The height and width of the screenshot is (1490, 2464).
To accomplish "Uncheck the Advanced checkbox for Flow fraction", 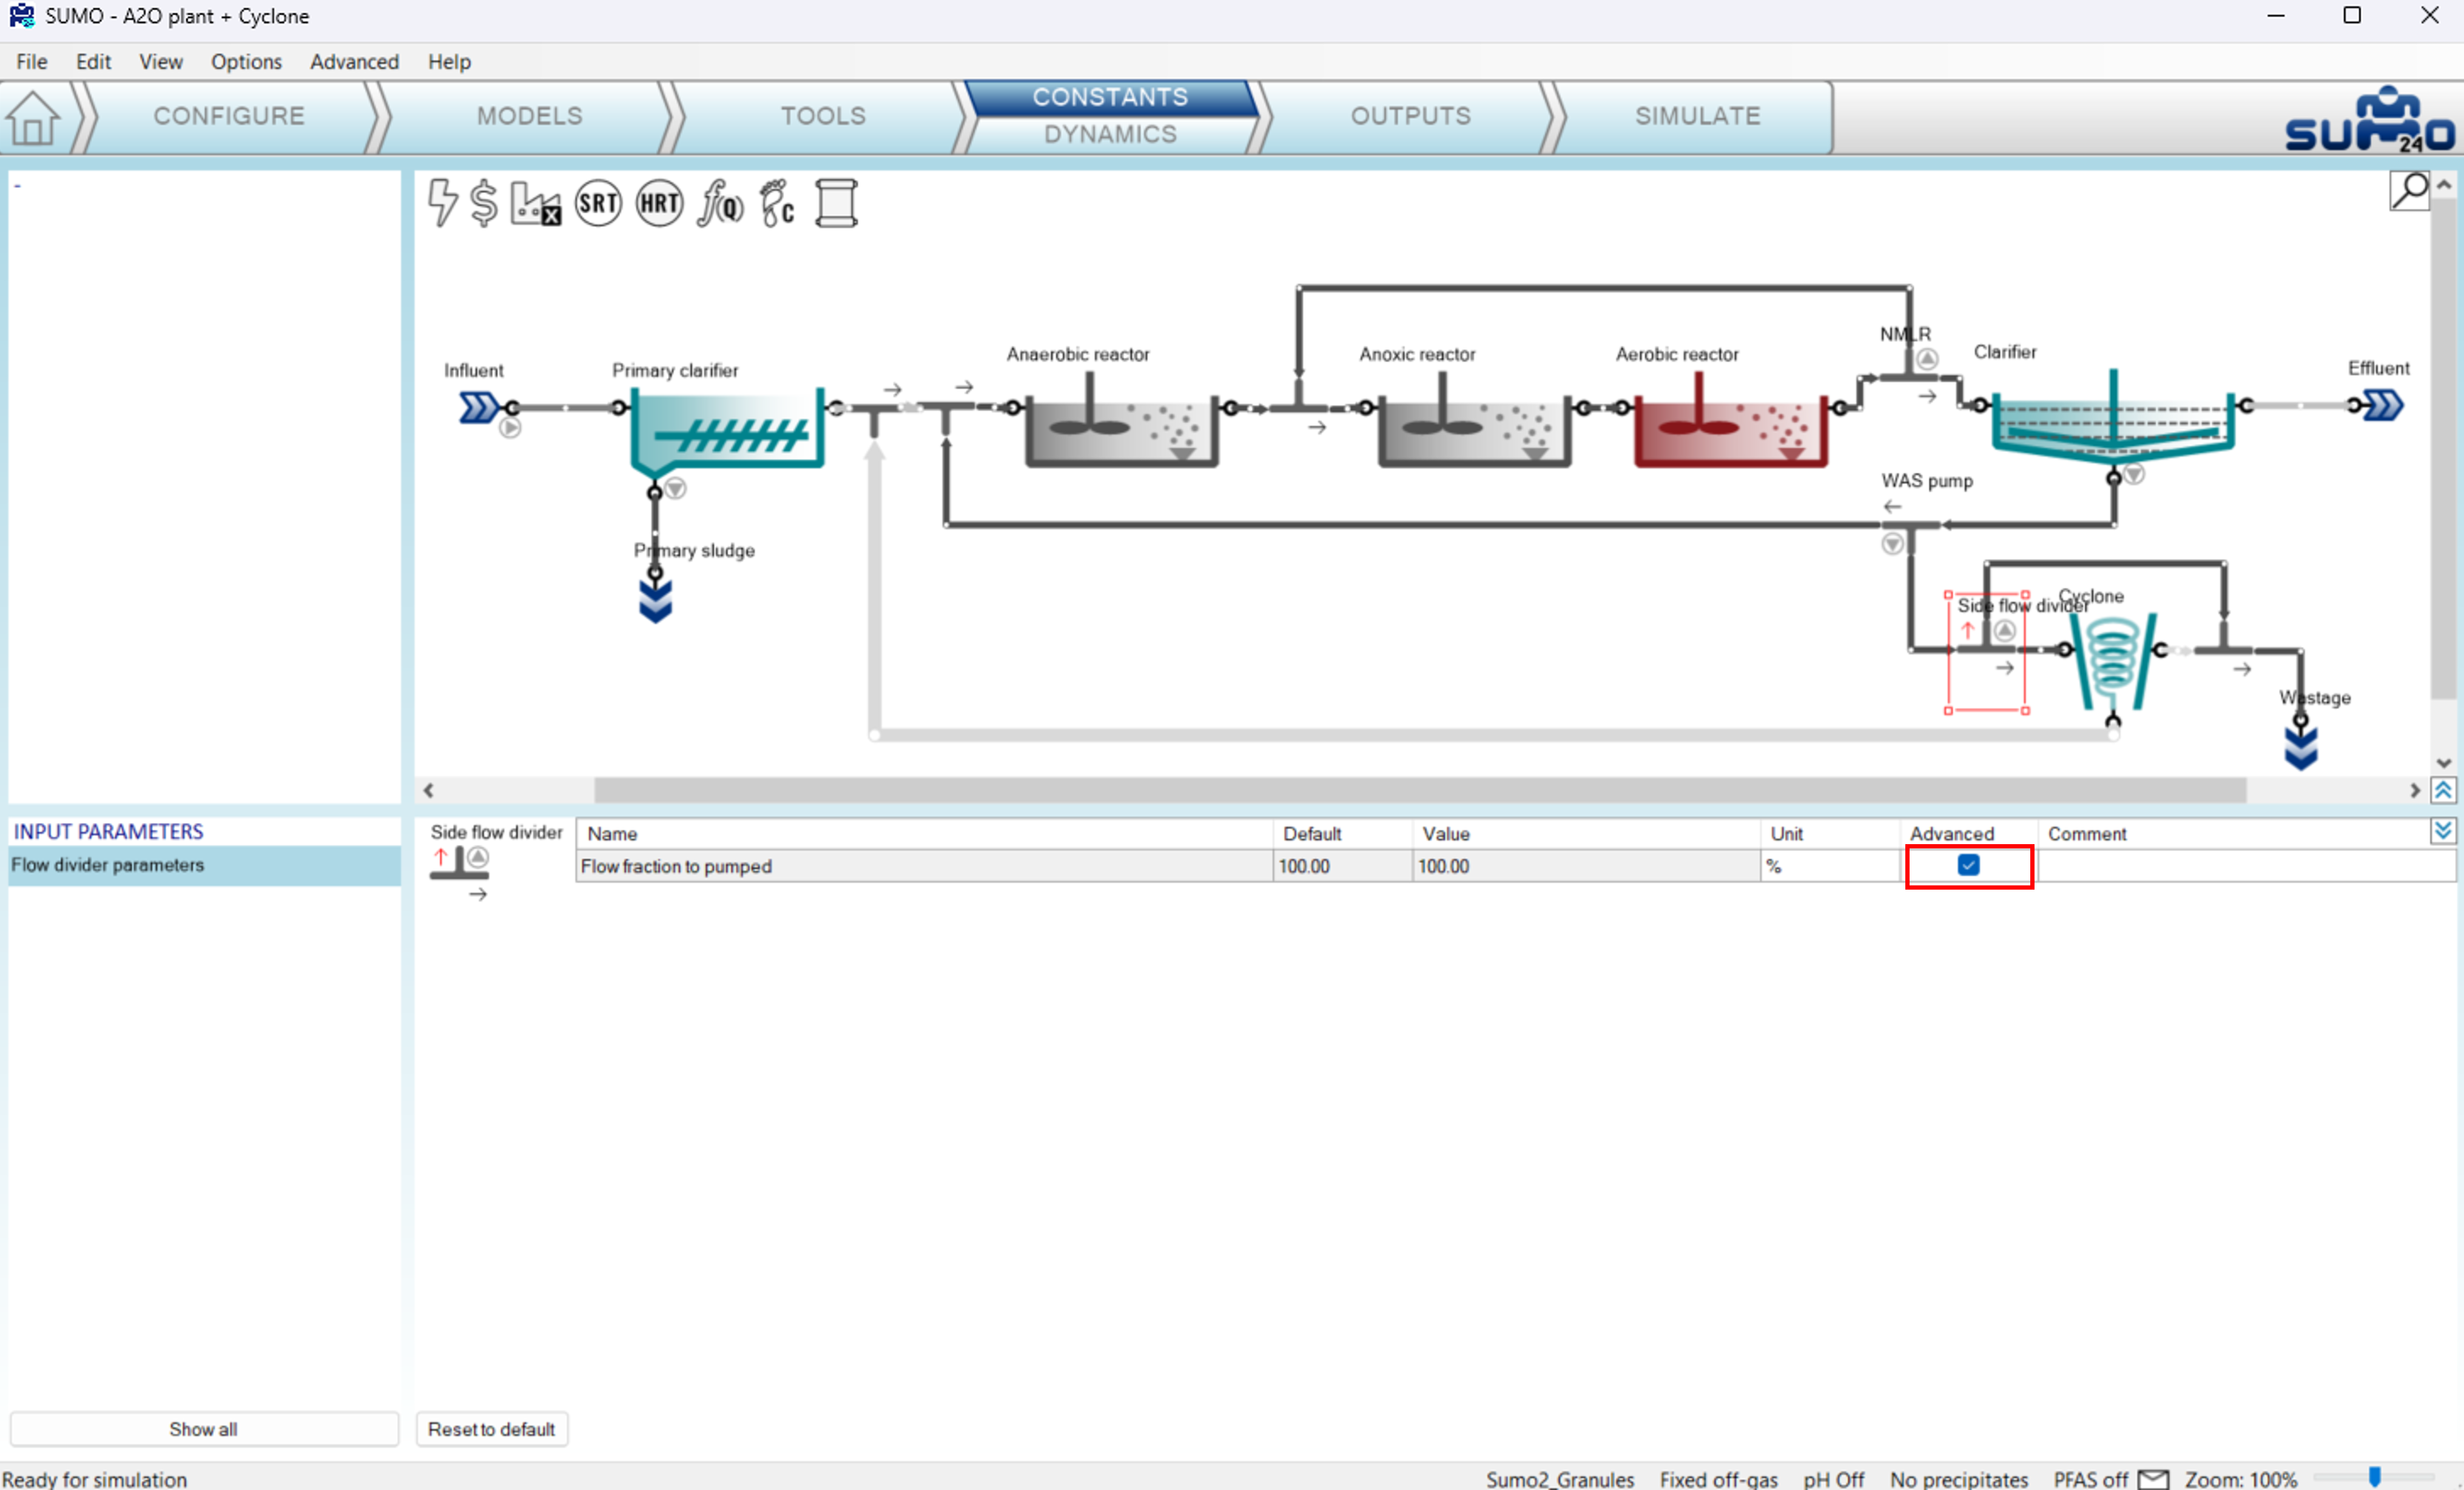I will [1968, 865].
